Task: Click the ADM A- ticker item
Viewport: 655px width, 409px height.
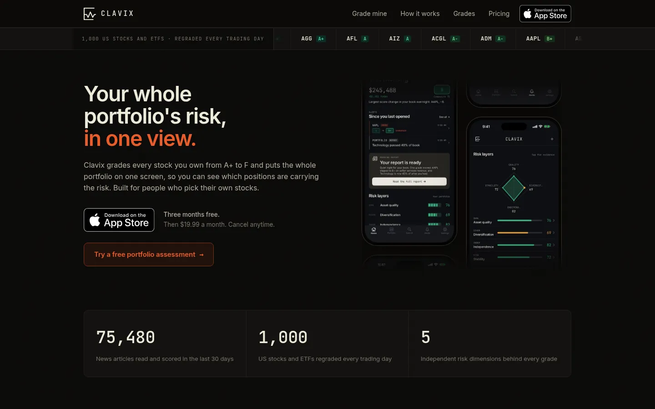Action: point(493,39)
